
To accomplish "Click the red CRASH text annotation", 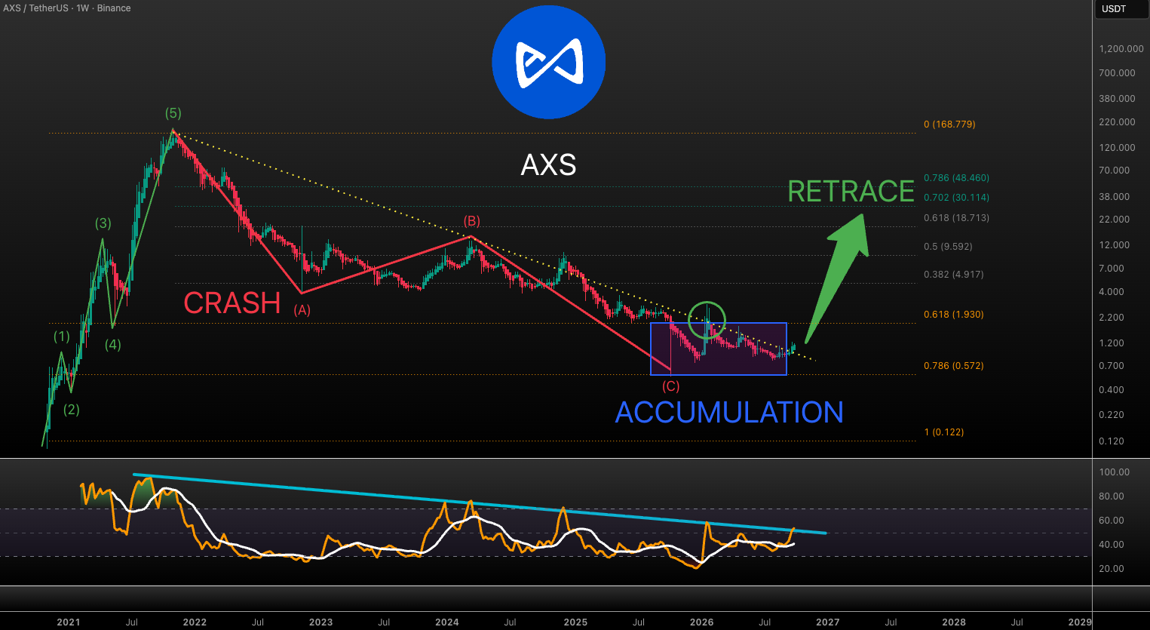I will [232, 303].
